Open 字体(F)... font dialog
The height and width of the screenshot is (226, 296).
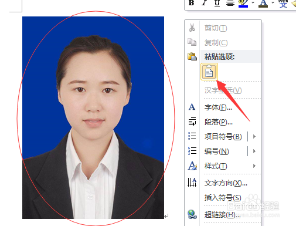[218, 107]
